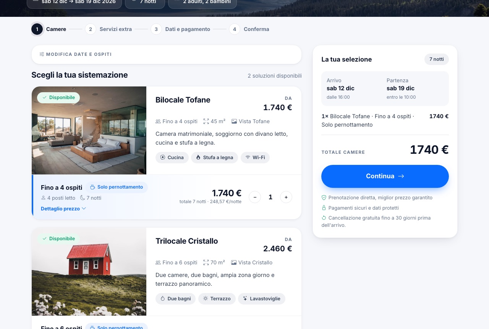This screenshot has width=489, height=329.
Task: Go to step 2 Servizi extra
Action: 108,29
